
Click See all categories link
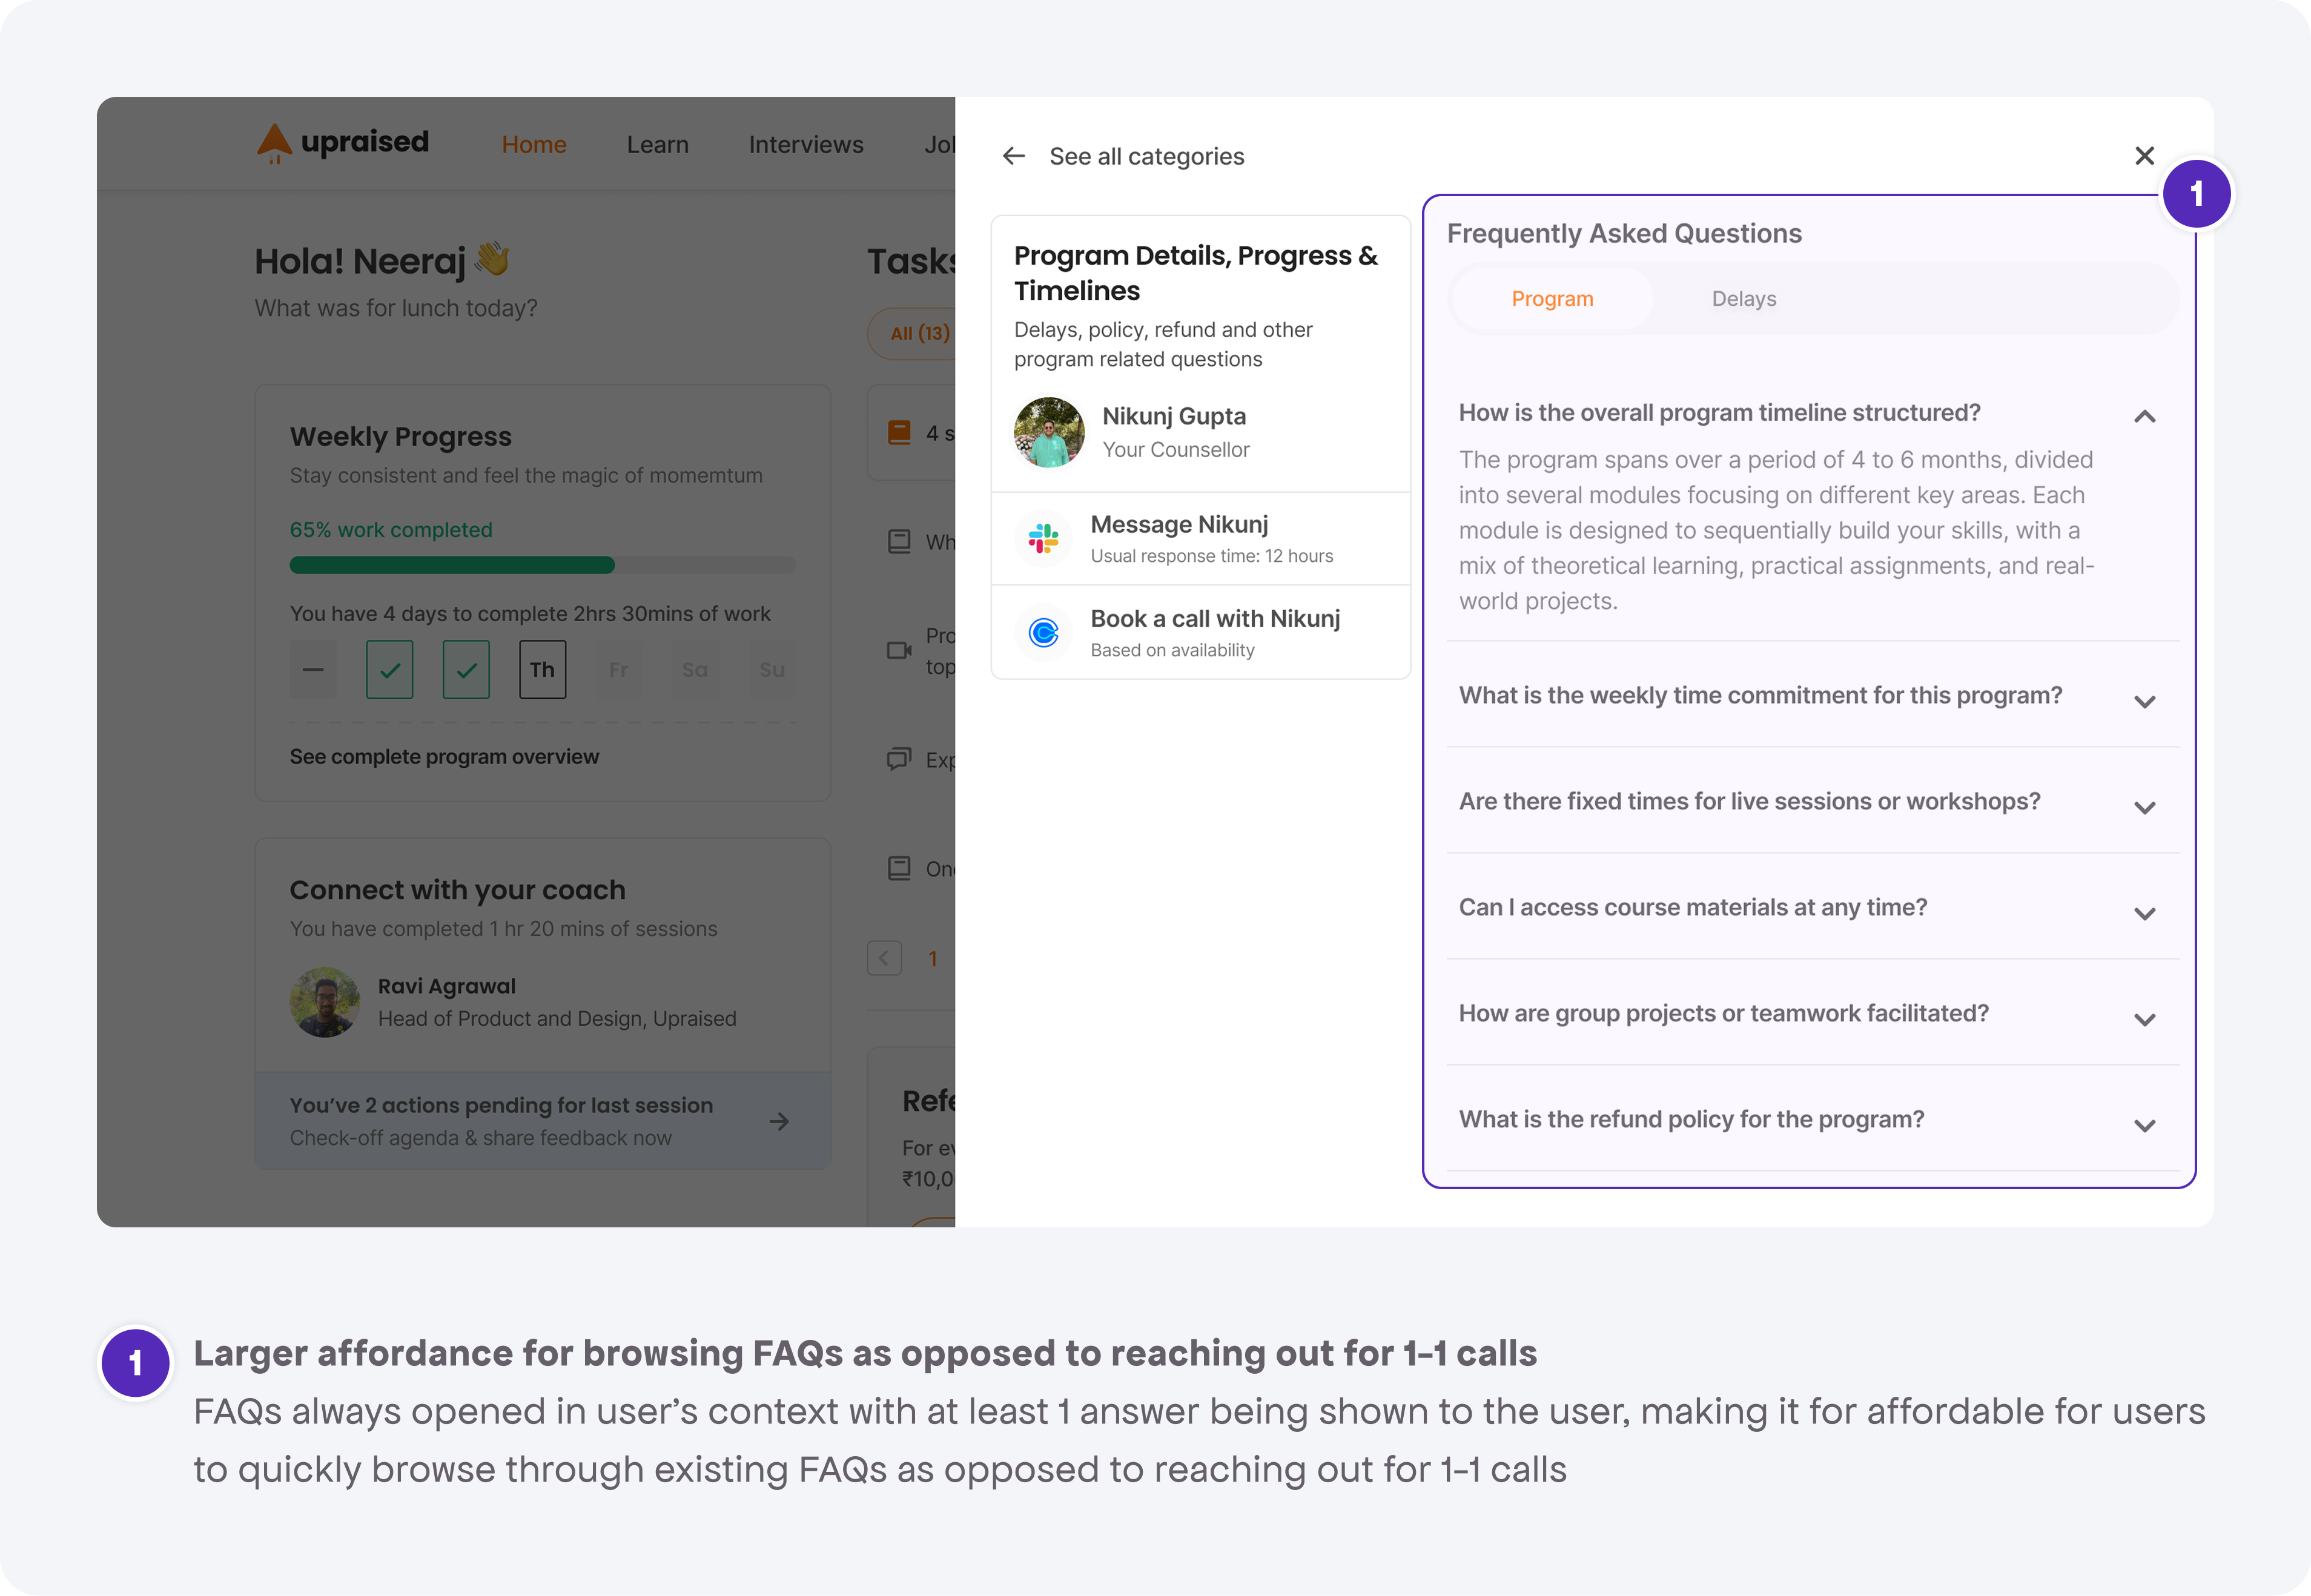point(1147,157)
